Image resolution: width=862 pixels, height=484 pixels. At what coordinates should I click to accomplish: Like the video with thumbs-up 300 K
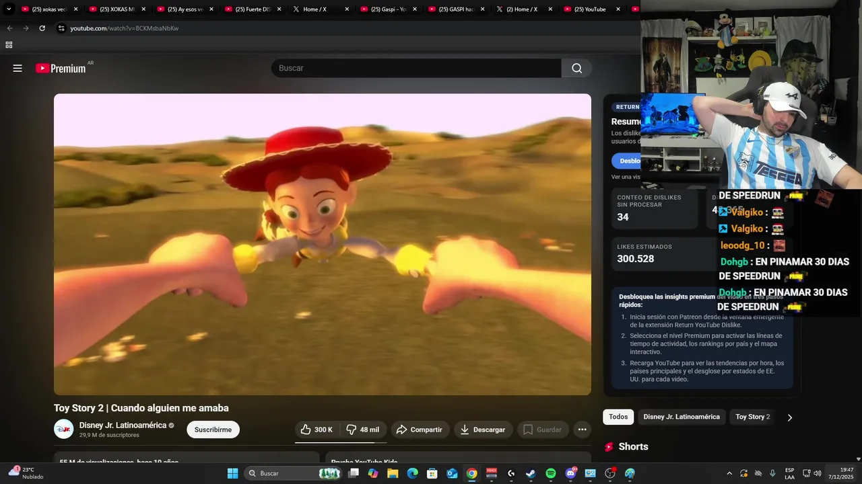(x=317, y=430)
